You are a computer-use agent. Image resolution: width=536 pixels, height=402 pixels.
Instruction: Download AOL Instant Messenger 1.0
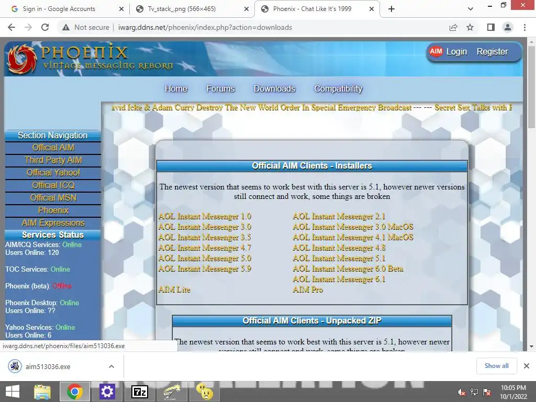coord(205,216)
